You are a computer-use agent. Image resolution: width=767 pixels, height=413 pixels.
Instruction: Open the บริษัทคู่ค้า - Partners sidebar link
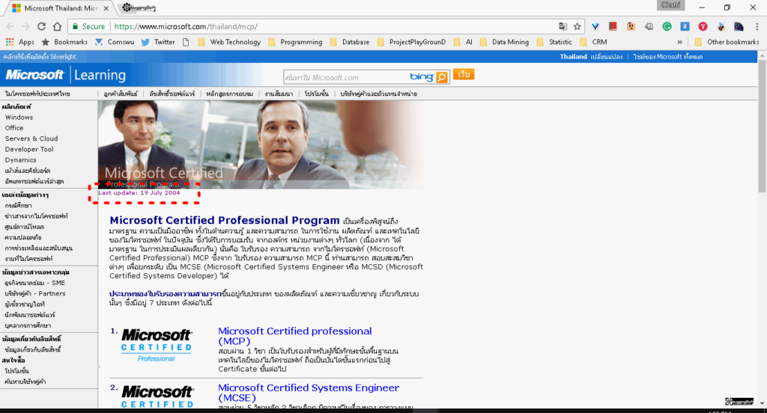click(34, 294)
